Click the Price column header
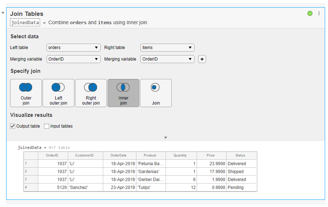The image size is (328, 207). click(211, 155)
